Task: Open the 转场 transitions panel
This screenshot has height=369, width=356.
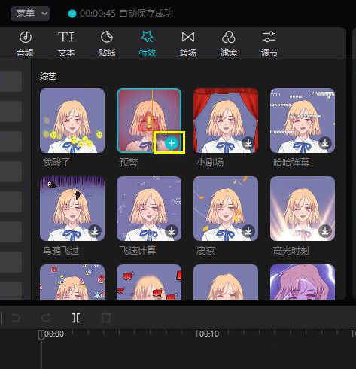Action: (x=188, y=44)
